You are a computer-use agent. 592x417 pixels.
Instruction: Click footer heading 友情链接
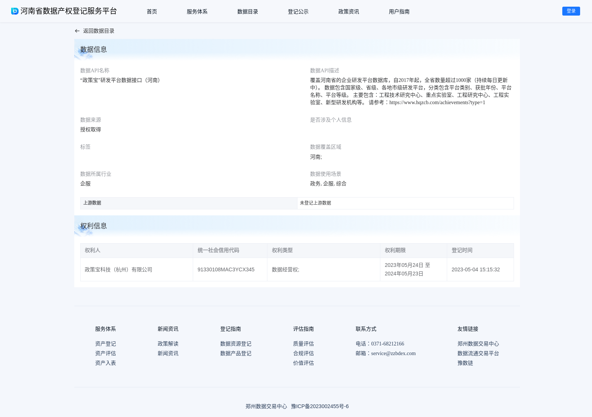(x=468, y=329)
